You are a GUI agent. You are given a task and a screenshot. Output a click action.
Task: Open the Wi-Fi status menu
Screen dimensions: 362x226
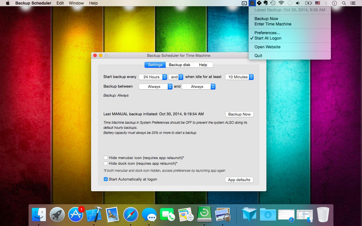coord(281,3)
